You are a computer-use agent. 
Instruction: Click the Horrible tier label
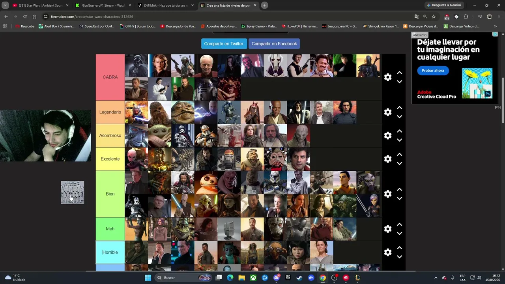[x=110, y=252]
